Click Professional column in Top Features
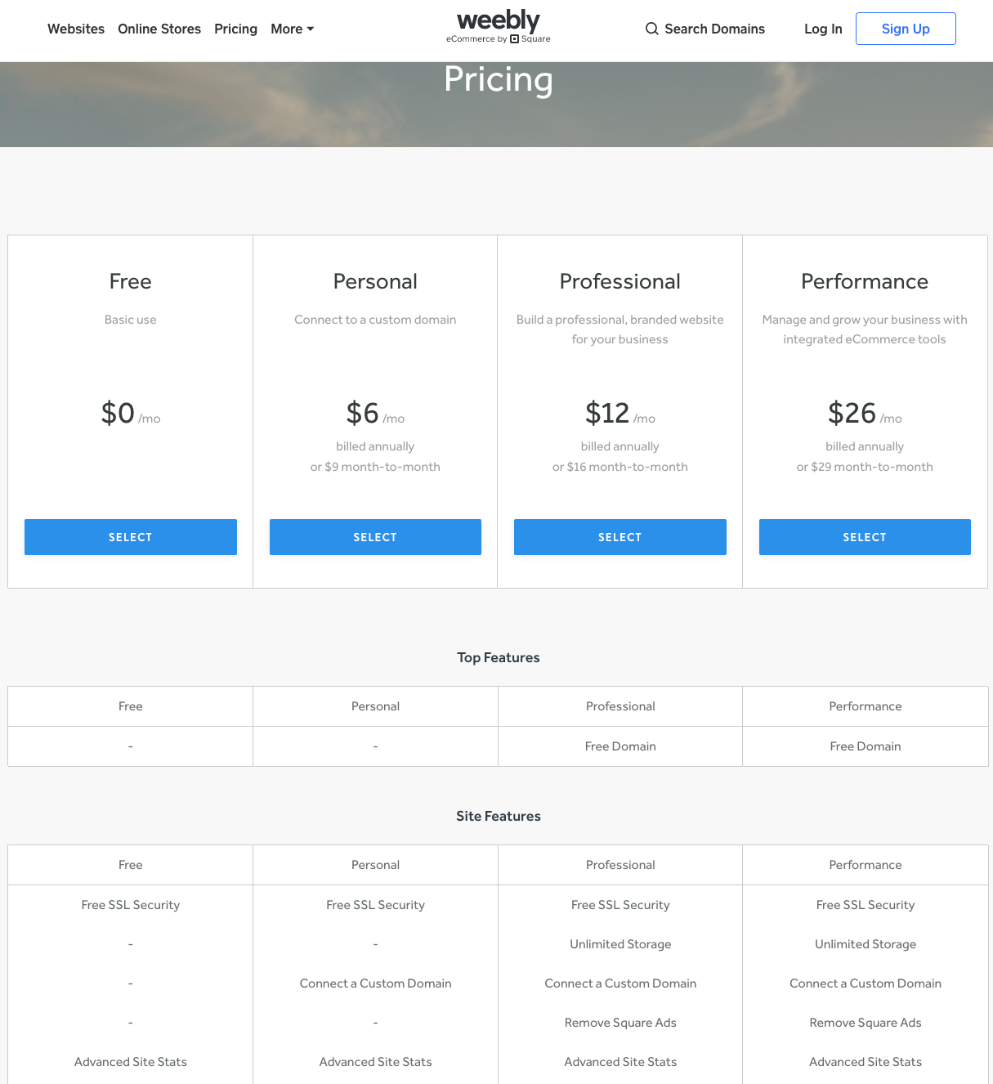This screenshot has height=1084, width=993. [620, 706]
